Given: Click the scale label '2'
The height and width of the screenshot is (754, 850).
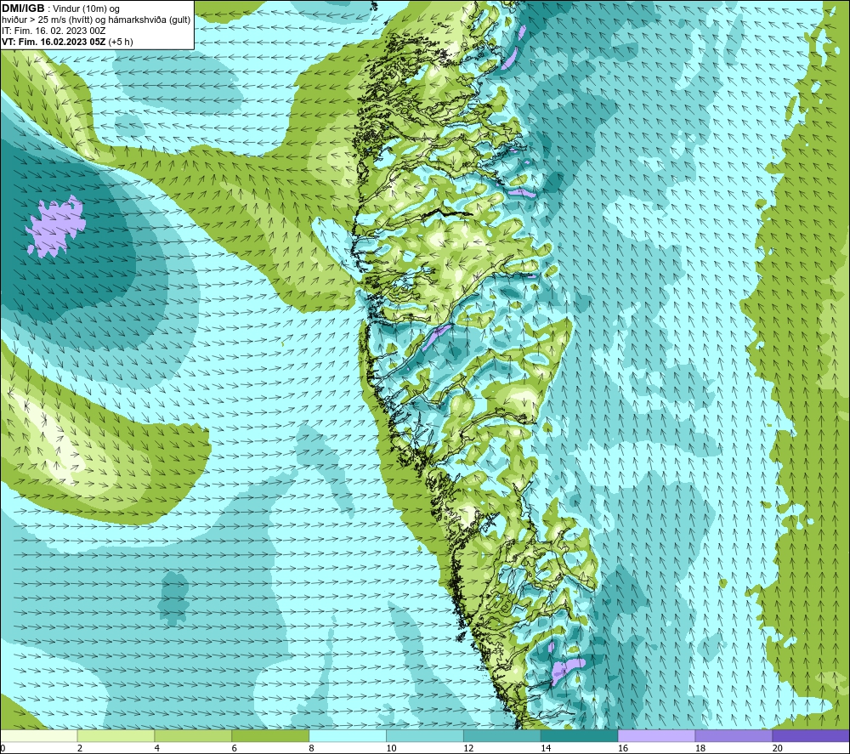Looking at the screenshot, I should [80, 748].
